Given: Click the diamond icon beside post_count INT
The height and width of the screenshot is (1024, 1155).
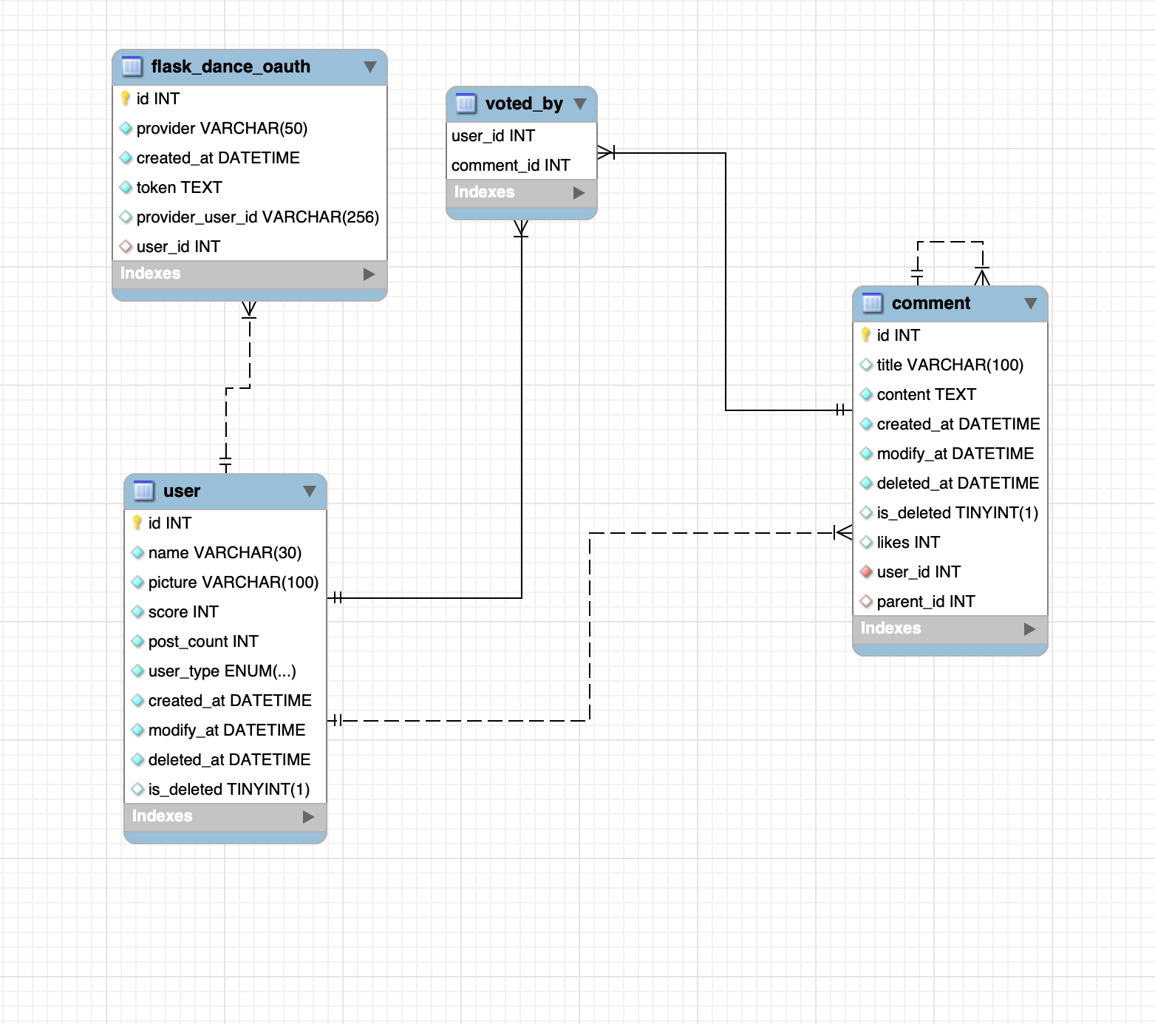Looking at the screenshot, I should tap(138, 641).
